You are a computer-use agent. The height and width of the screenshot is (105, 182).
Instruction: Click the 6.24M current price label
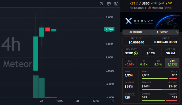pyautogui.click(x=109, y=29)
